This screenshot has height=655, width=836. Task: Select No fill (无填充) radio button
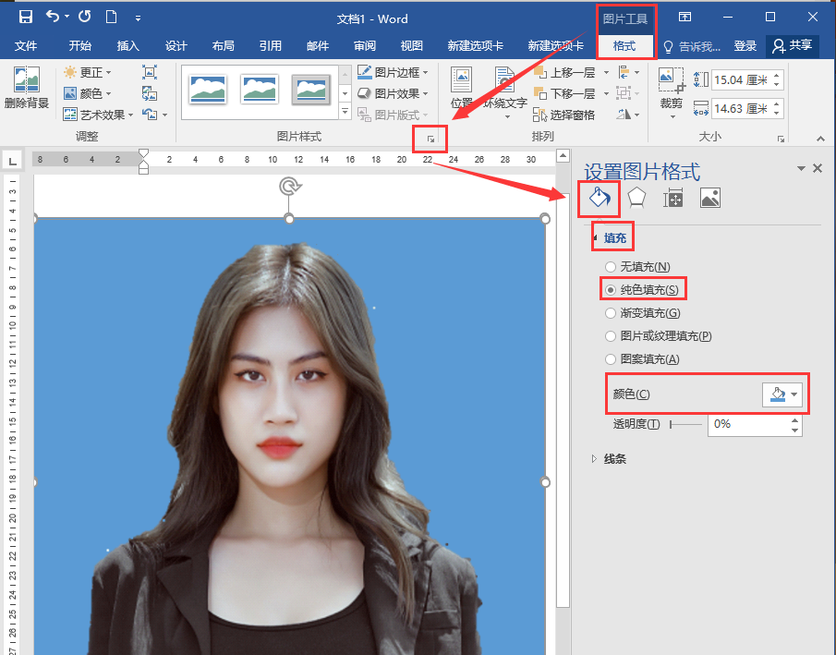pyautogui.click(x=611, y=267)
